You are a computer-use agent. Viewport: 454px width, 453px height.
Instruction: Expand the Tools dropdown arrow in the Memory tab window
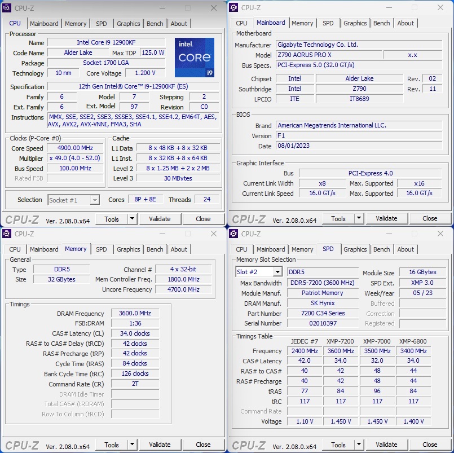[x=133, y=445]
